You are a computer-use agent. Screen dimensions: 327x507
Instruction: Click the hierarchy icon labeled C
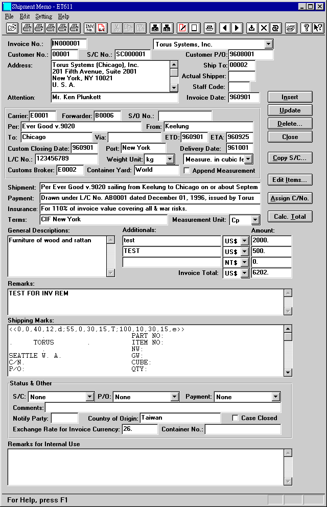(155, 28)
